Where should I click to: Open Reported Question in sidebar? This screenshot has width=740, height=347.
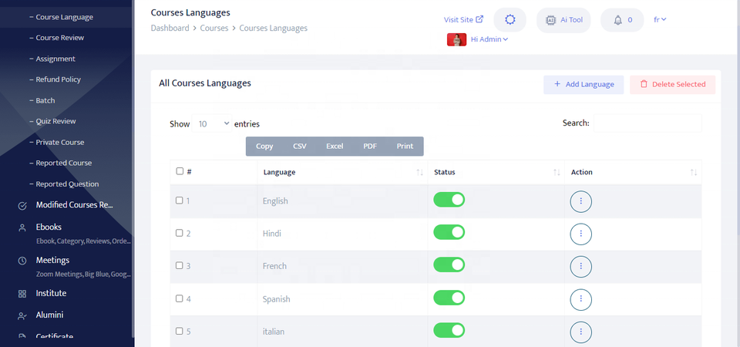point(67,184)
